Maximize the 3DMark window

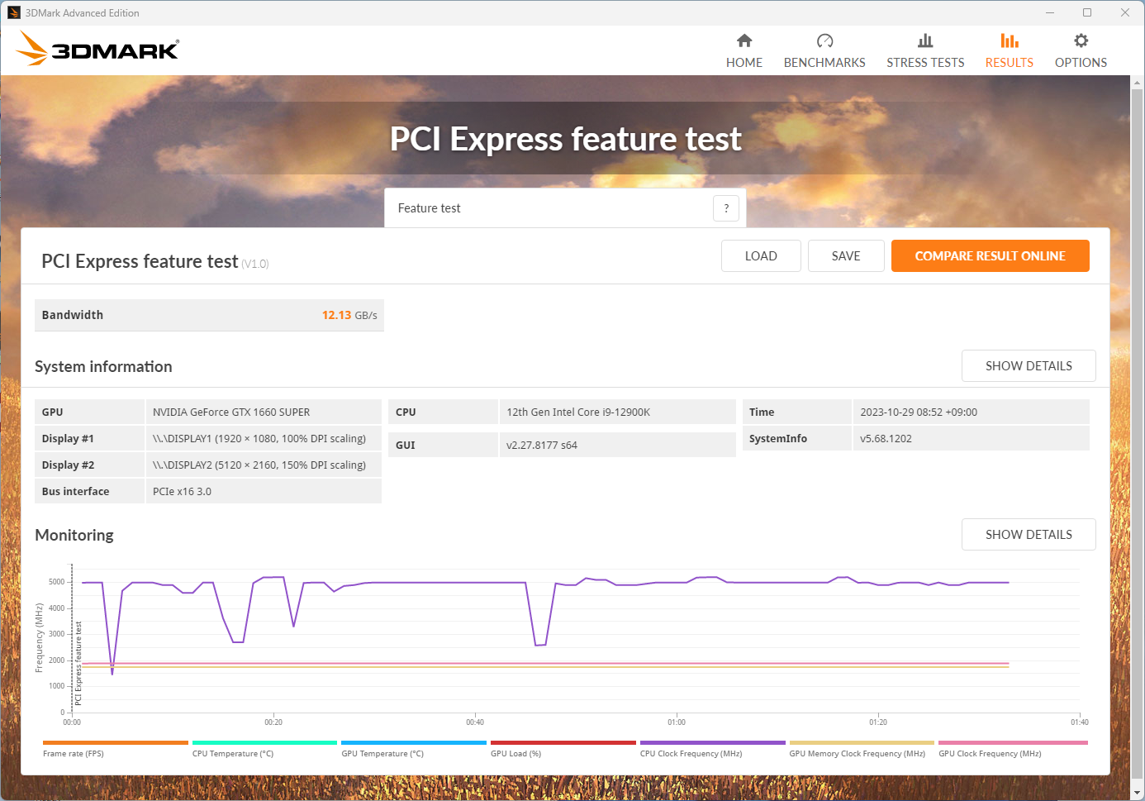tap(1087, 12)
